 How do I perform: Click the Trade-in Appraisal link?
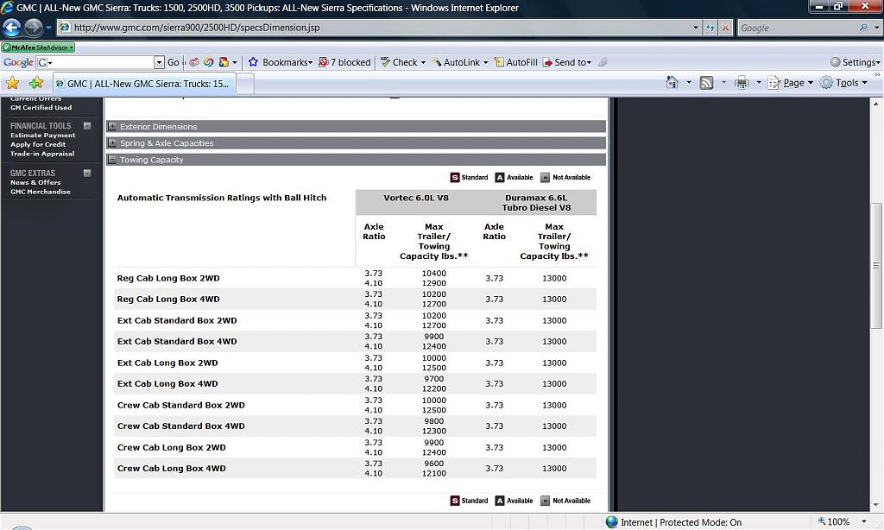point(42,154)
